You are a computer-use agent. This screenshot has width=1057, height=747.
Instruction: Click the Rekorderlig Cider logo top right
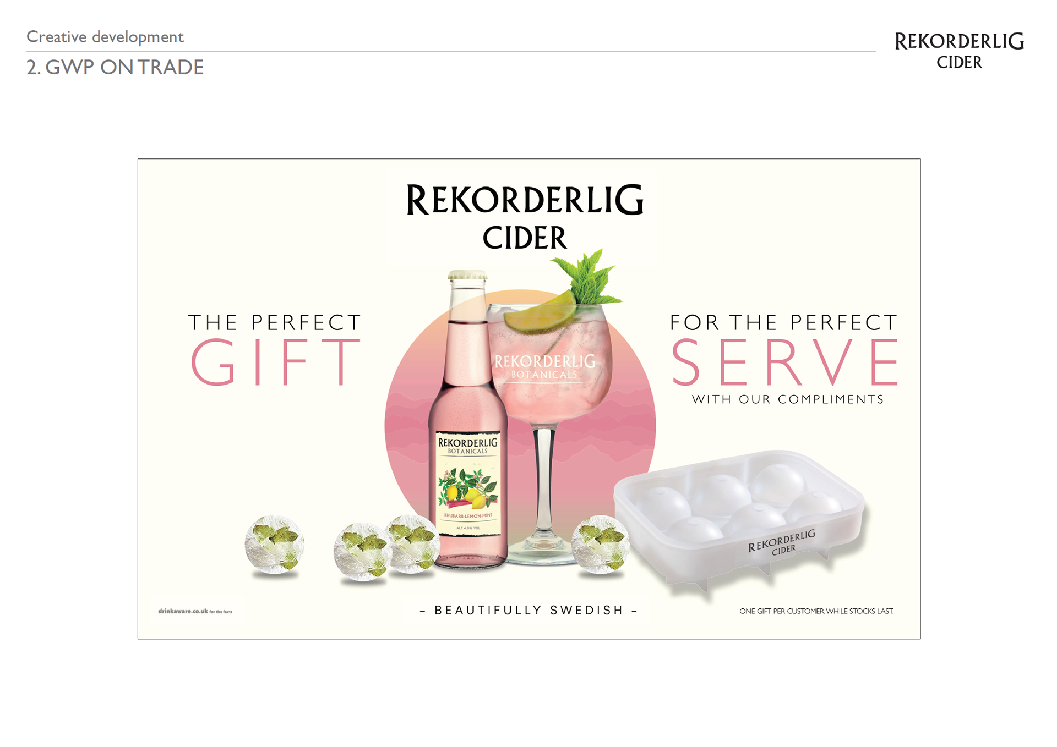(x=959, y=51)
